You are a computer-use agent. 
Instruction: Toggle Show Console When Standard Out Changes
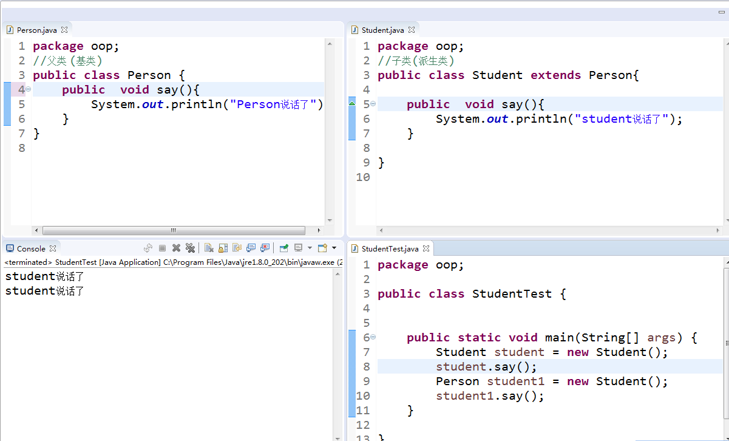pos(251,248)
